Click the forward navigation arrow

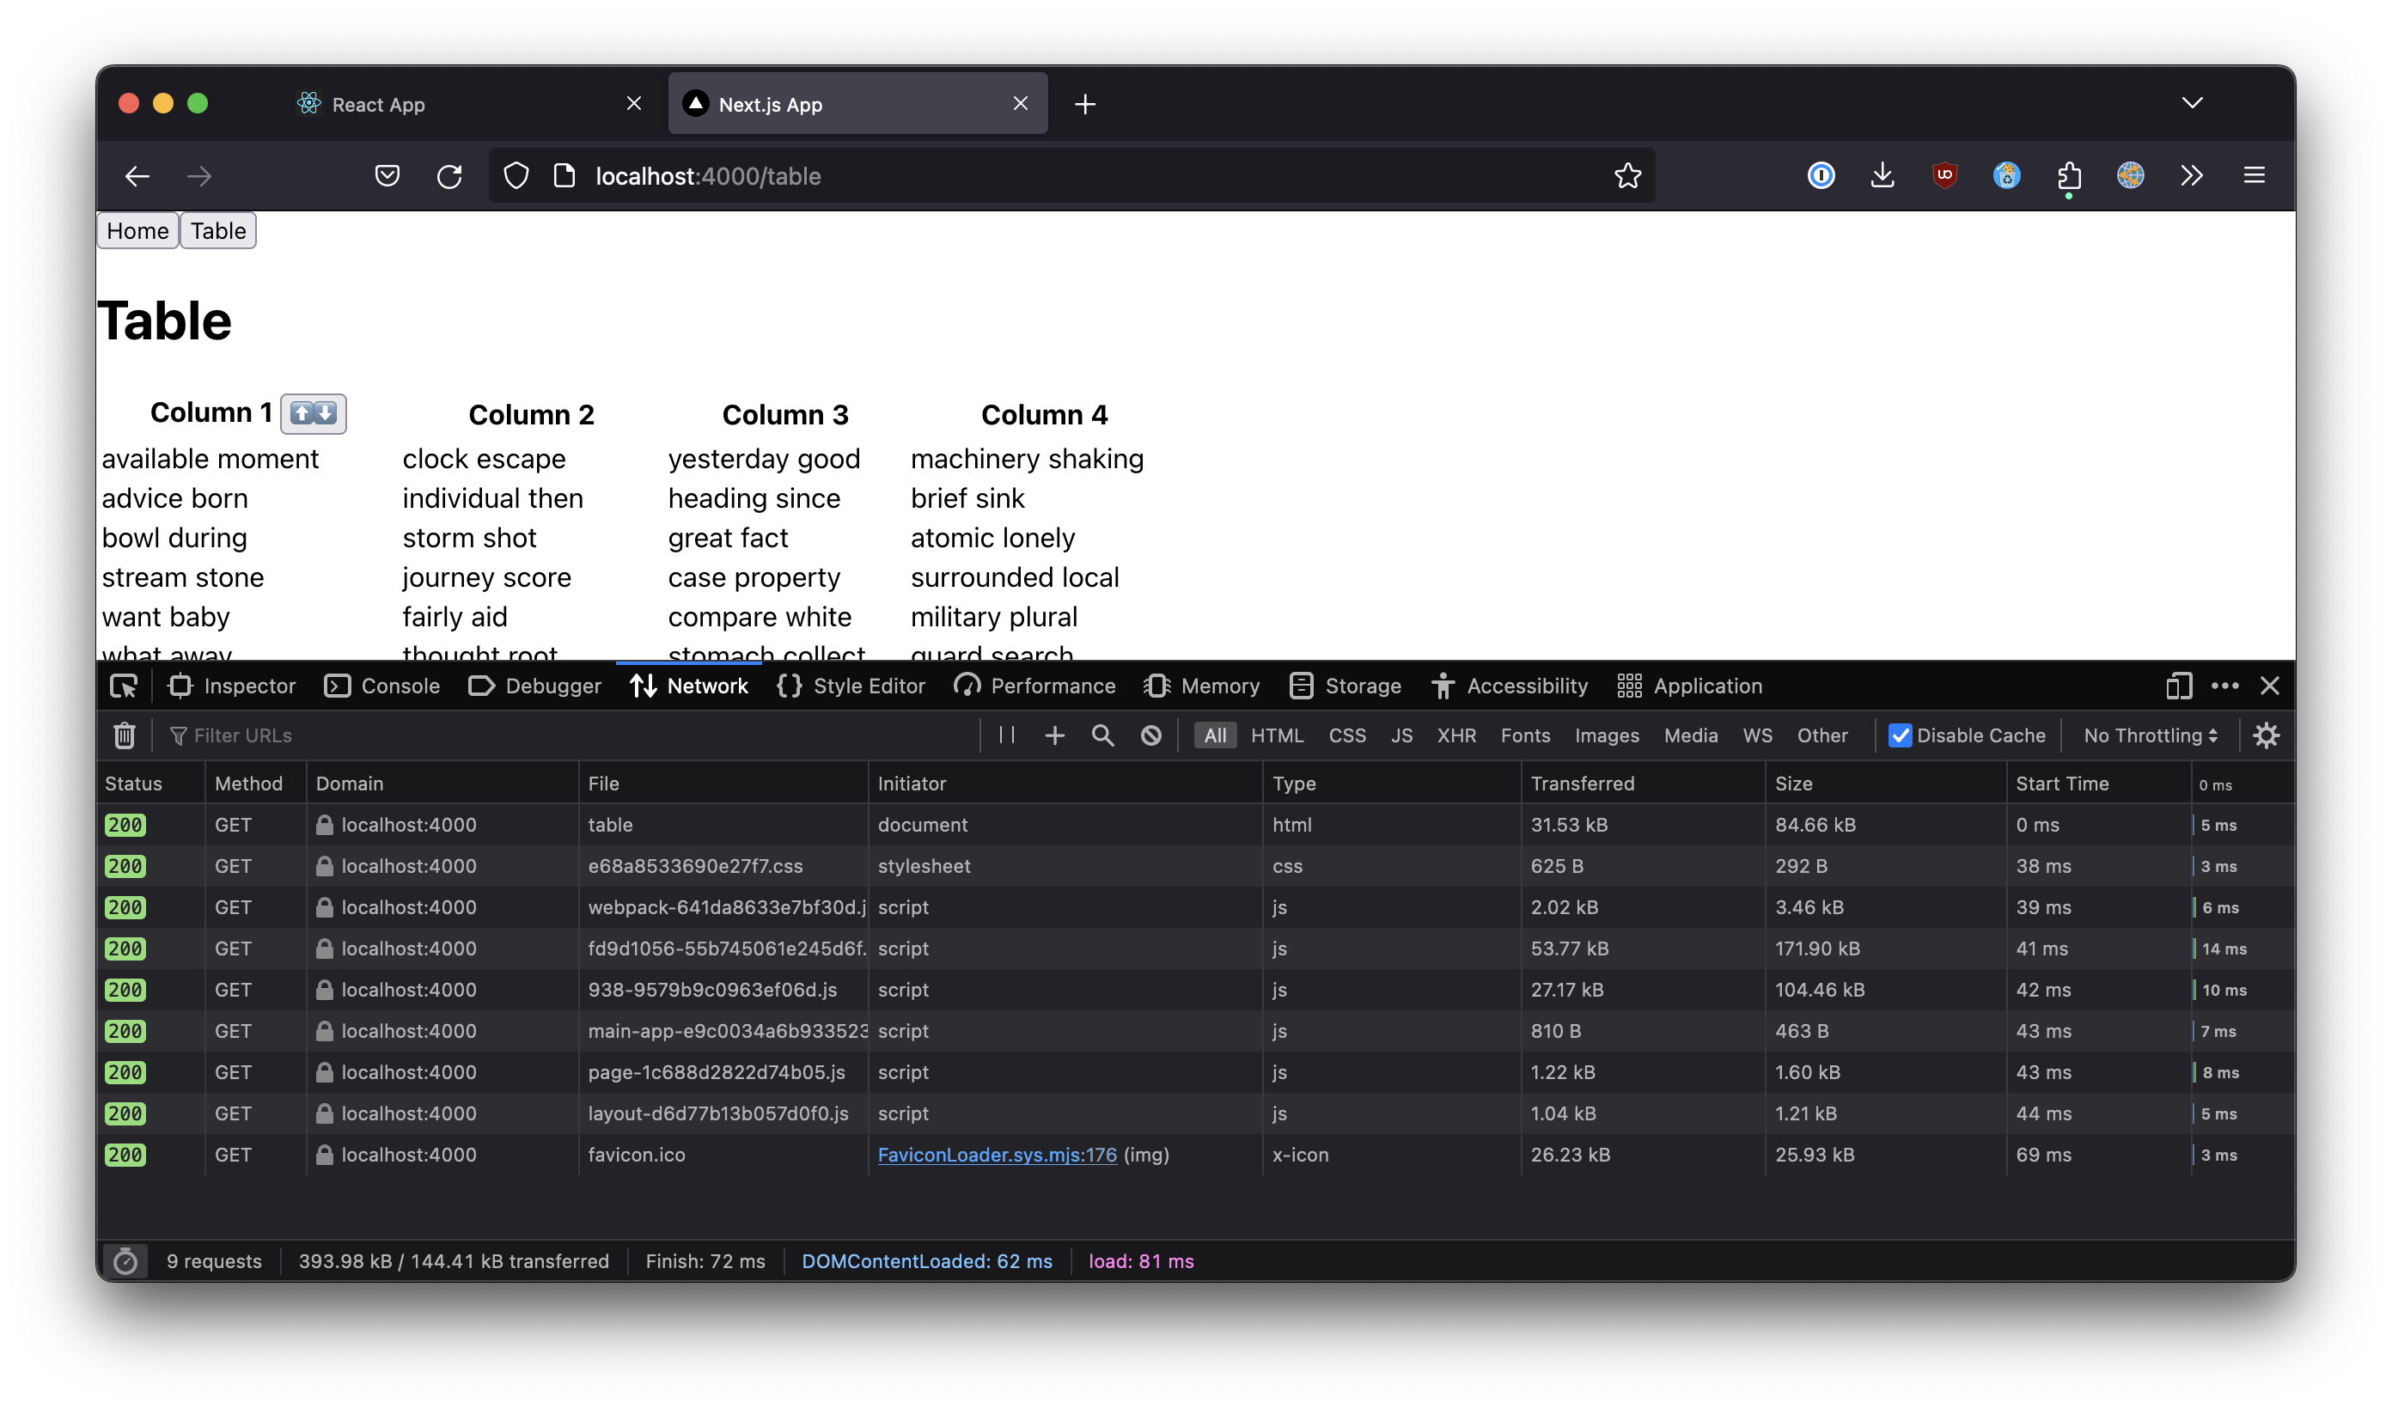pos(199,175)
